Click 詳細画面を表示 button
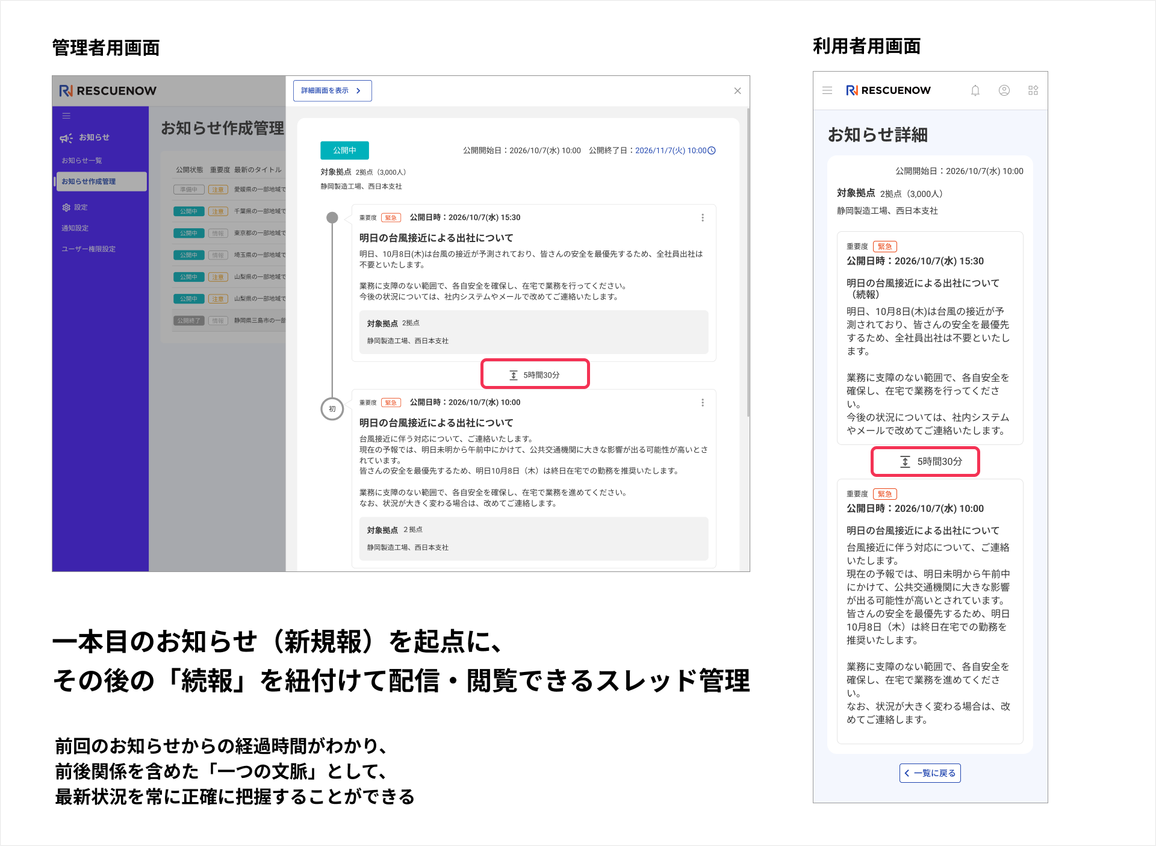Viewport: 1156px width, 846px height. pyautogui.click(x=332, y=91)
